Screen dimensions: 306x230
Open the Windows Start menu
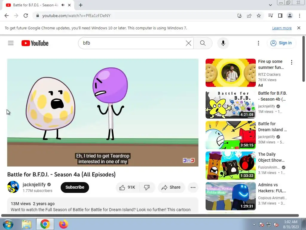tap(7, 224)
